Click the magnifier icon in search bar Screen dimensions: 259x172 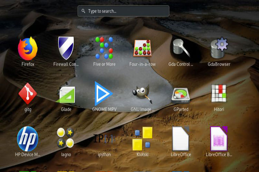[x=83, y=11]
